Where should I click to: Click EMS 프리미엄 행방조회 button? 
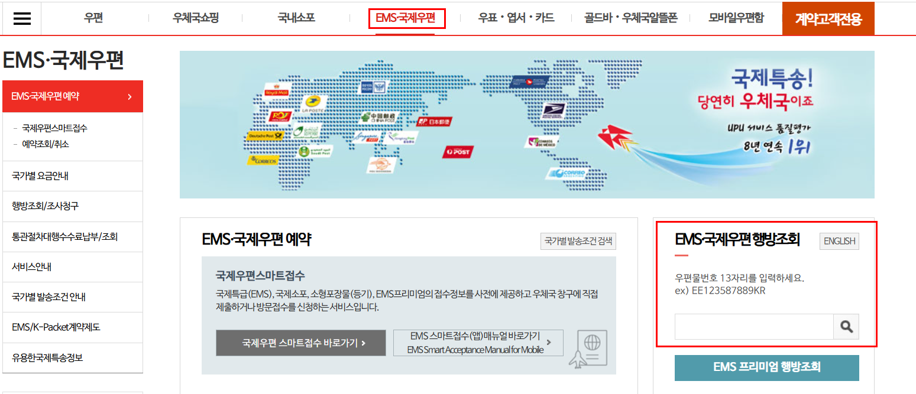tap(767, 367)
